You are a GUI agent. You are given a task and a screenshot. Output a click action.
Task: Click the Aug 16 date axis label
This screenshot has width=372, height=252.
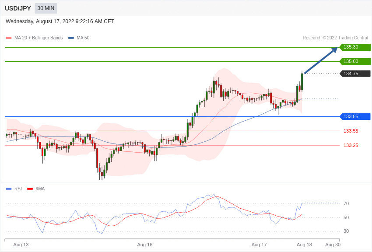pos(145,245)
